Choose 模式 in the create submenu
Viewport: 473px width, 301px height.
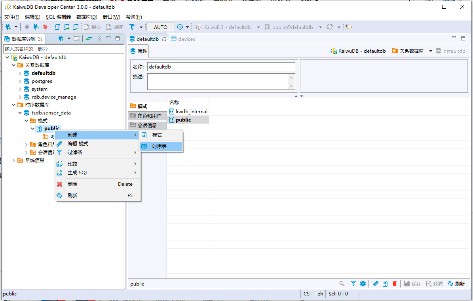(x=161, y=135)
